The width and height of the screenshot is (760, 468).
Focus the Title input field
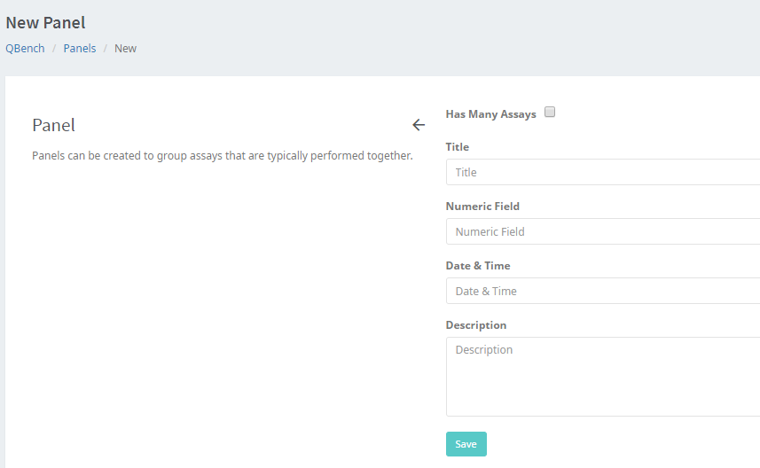603,172
